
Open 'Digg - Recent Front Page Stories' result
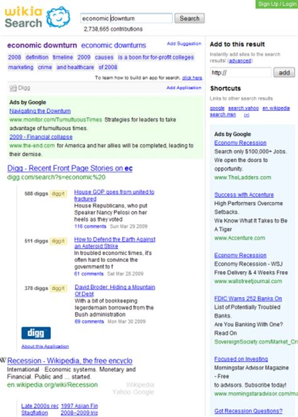click(x=70, y=168)
